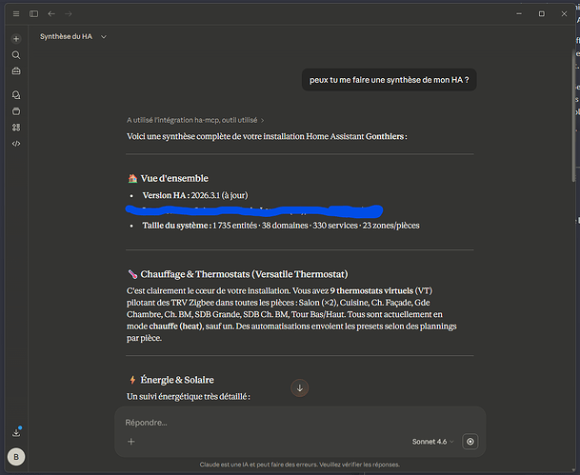Expand the ha-mcp integration tool details
The image size is (580, 475).
[x=195, y=120]
